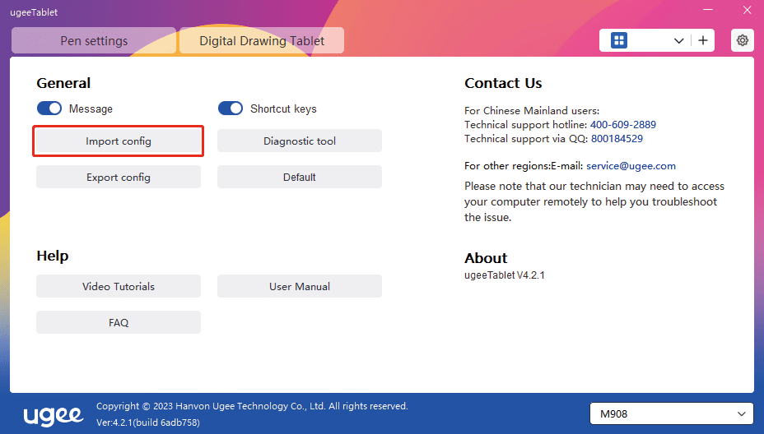764x434 pixels.
Task: Click the Contact Us heading
Action: 503,83
